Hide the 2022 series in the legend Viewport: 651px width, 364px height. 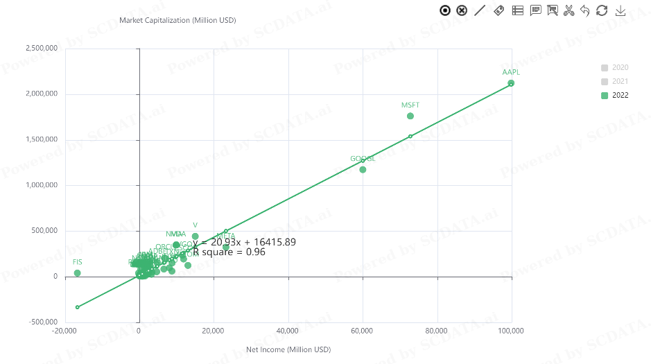pos(615,96)
